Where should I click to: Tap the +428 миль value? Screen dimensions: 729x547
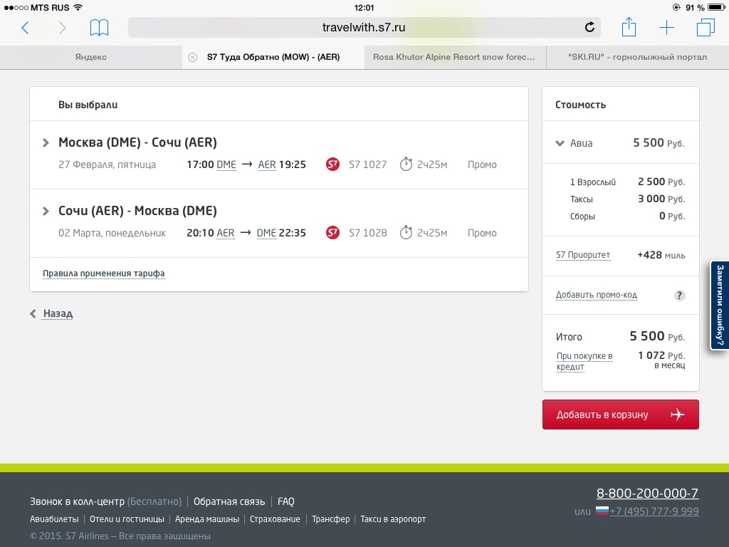pos(661,255)
